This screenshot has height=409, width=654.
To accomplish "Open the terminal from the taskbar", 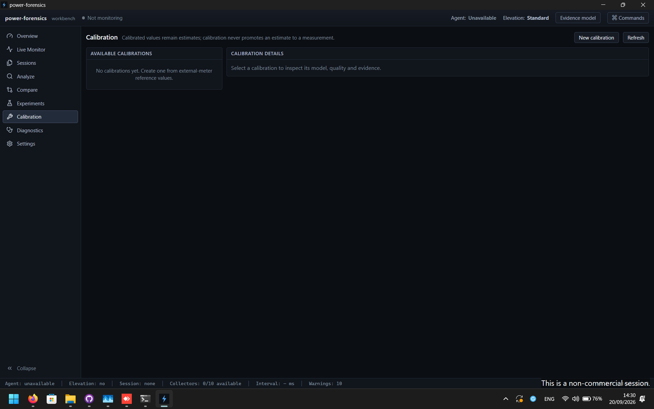I will tap(145, 399).
